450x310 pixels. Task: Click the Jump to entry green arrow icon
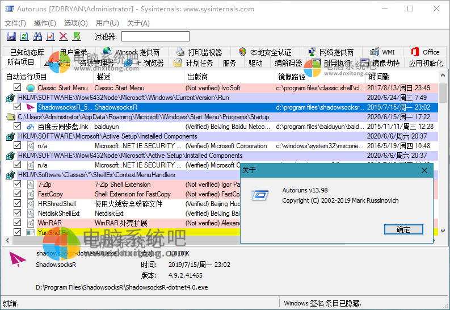tap(77, 36)
